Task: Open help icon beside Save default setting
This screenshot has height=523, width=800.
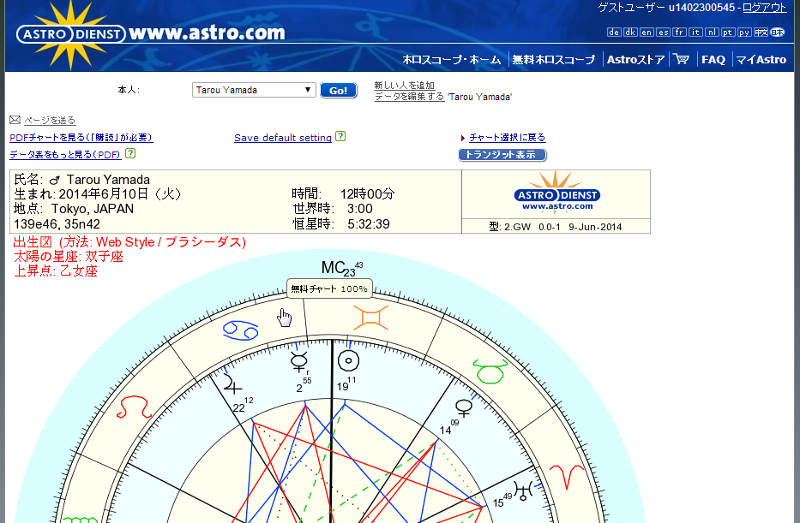Action: tap(340, 137)
